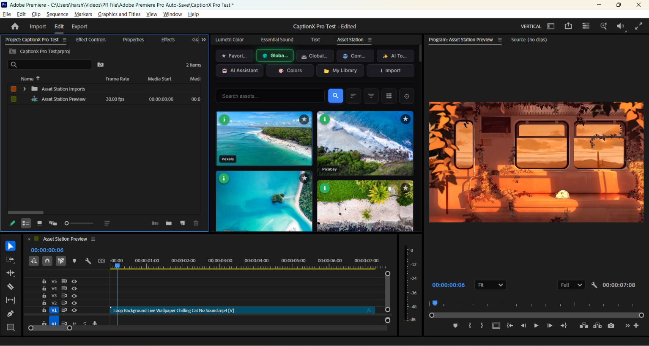Switch Asset Station to list view
Screen dimensions: 649x346
point(389,96)
